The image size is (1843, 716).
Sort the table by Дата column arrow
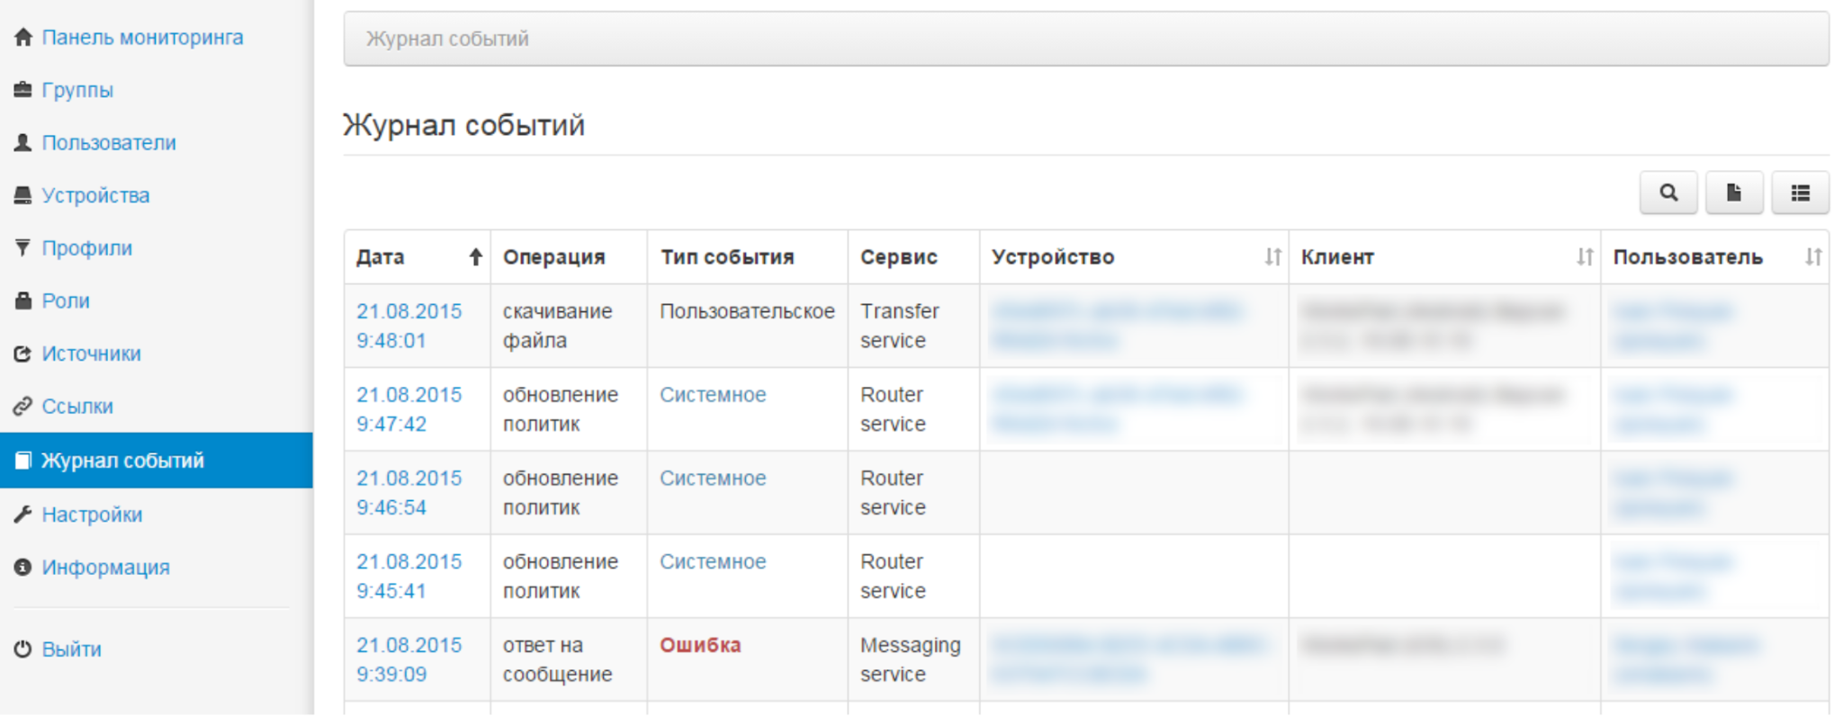(x=475, y=257)
